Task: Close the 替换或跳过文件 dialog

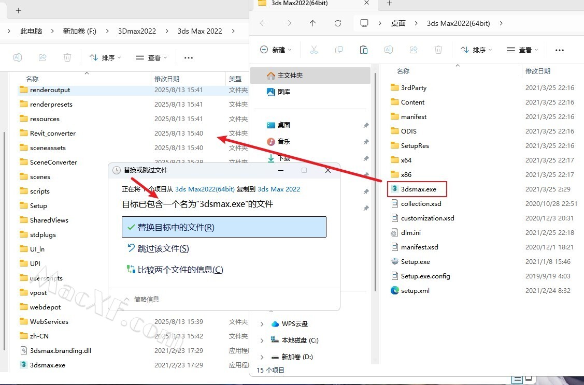Action: coord(327,170)
